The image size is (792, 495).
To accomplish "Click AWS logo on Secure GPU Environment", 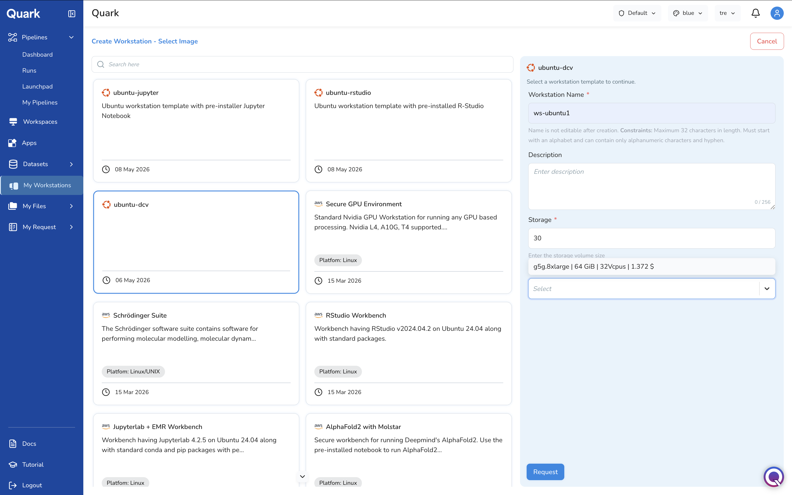I will click(318, 204).
